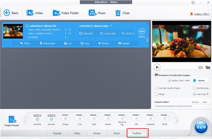Switch to the Popular tab

click(57, 133)
